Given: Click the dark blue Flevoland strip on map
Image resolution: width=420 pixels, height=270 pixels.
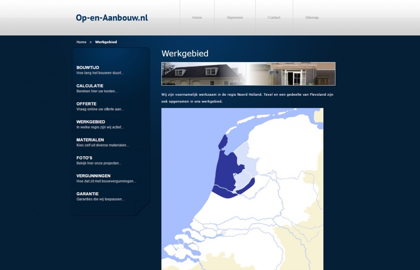Looking at the screenshot, I should click(x=246, y=186).
